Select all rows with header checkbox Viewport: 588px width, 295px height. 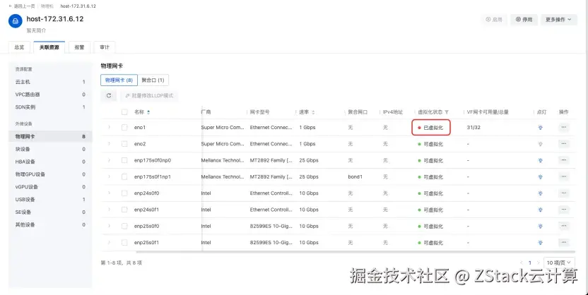(124, 112)
